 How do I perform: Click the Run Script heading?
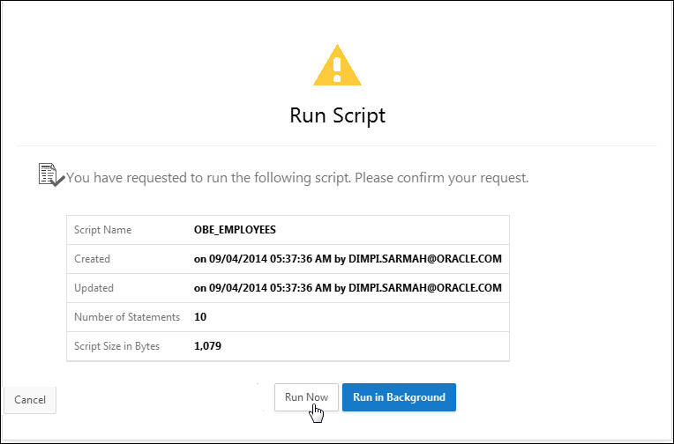[x=337, y=115]
